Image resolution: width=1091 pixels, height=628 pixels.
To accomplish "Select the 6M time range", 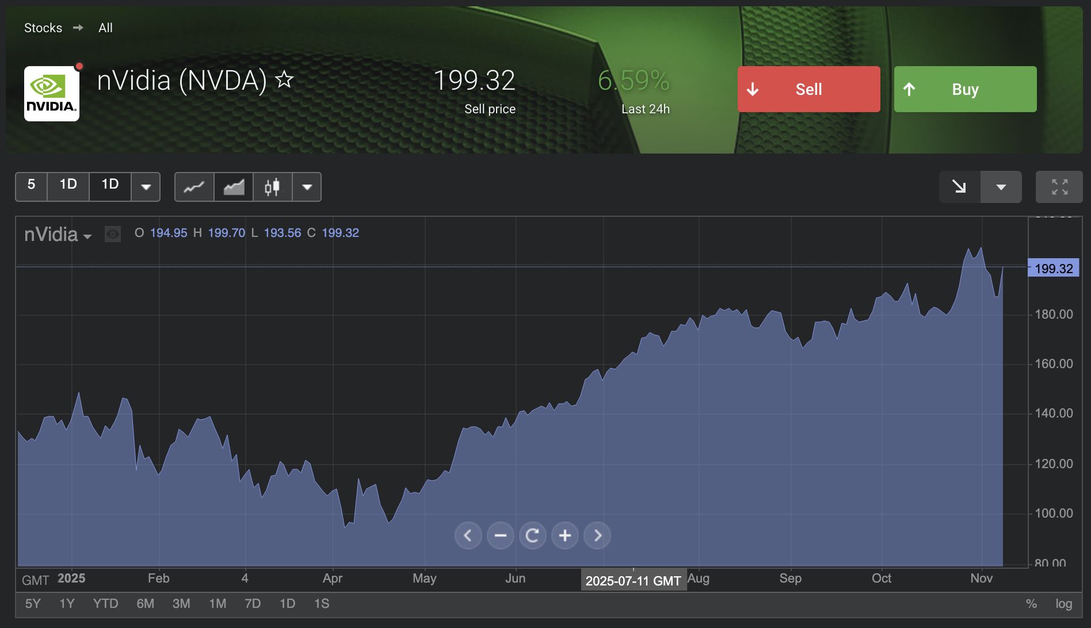I will [x=145, y=604].
